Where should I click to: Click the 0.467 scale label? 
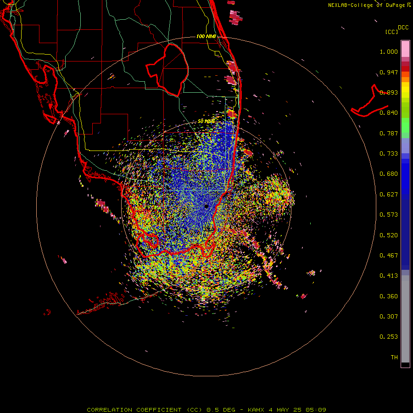pyautogui.click(x=389, y=256)
